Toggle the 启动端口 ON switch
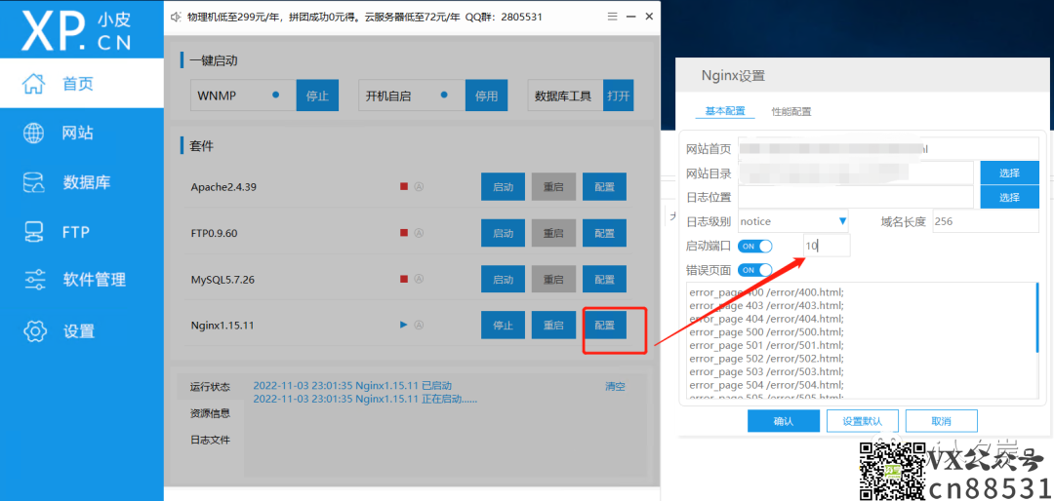Viewport: 1054px width, 501px height. pyautogui.click(x=754, y=247)
